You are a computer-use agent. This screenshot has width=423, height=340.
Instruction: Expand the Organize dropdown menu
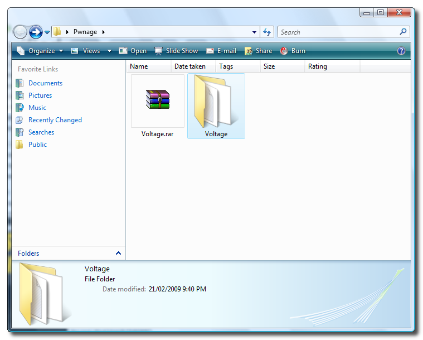[x=40, y=51]
